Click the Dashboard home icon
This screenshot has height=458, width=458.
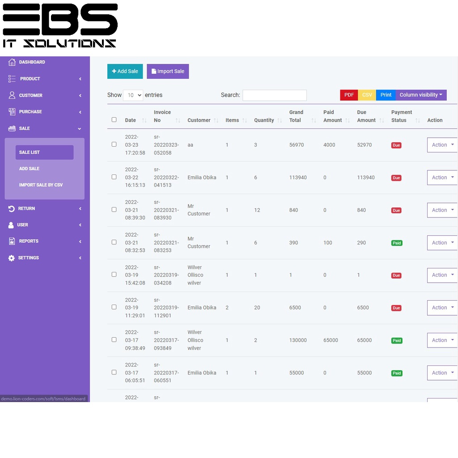[12, 62]
